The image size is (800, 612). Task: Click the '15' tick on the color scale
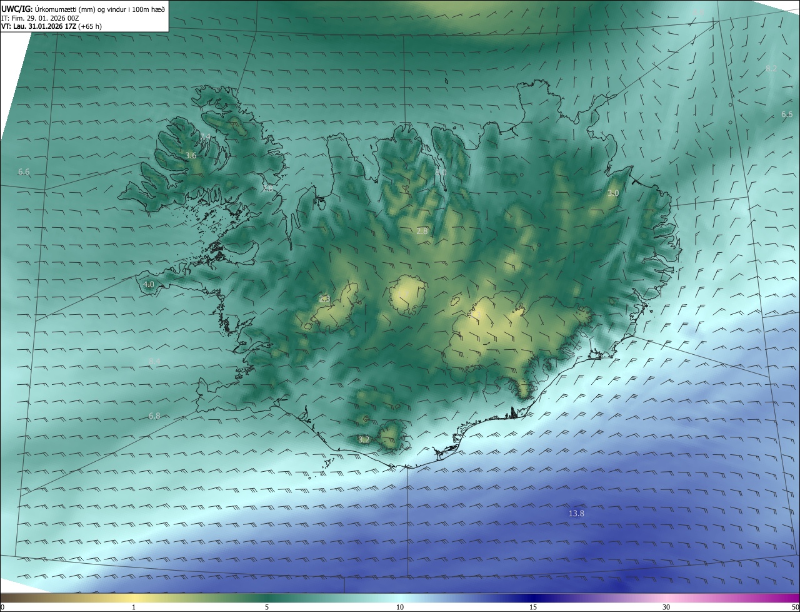click(533, 607)
